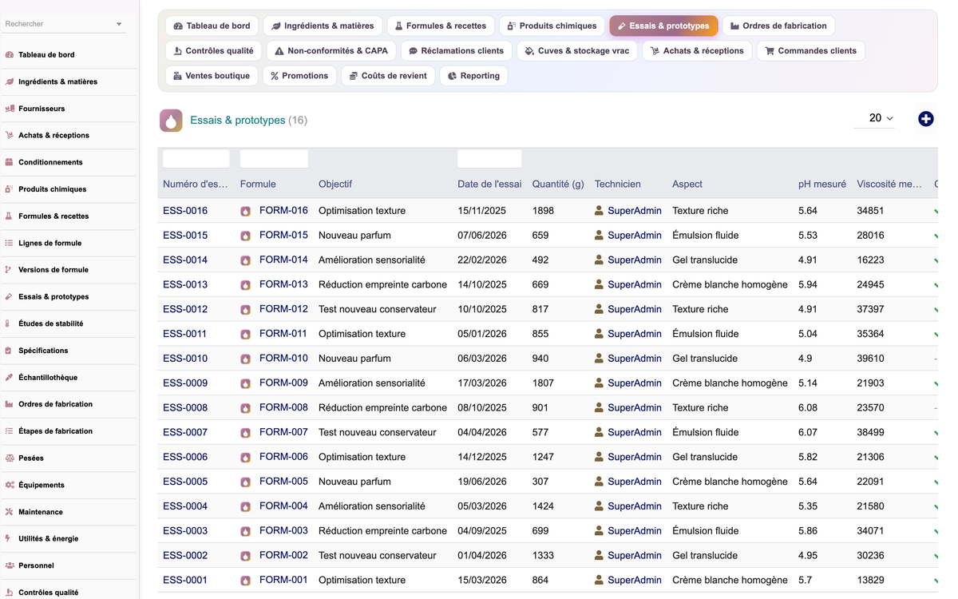Click Réduction empreinte carbone in ESS-0008 row
The image size is (958, 599).
pyautogui.click(x=382, y=408)
